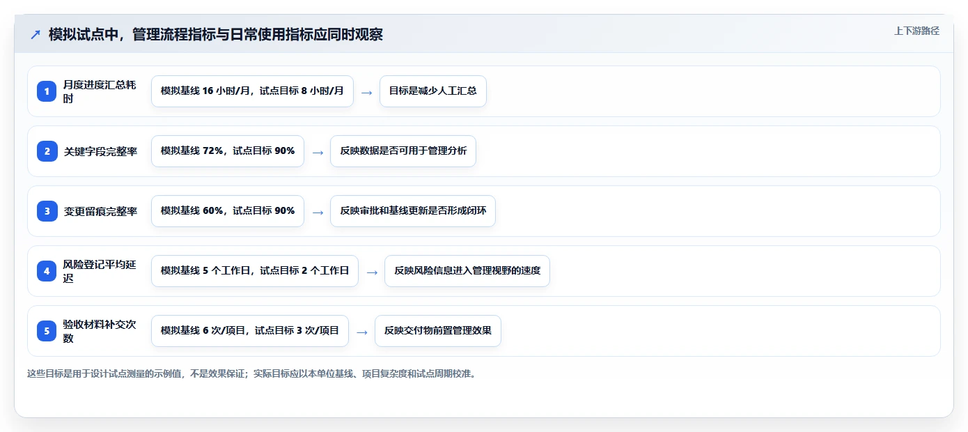
Task: Click the arrow pointing to '反映审批和基线更新是否形成闭环'
Action: click(317, 212)
